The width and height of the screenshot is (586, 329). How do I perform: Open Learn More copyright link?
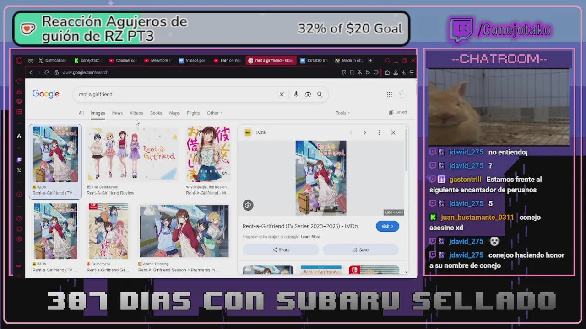(x=310, y=237)
